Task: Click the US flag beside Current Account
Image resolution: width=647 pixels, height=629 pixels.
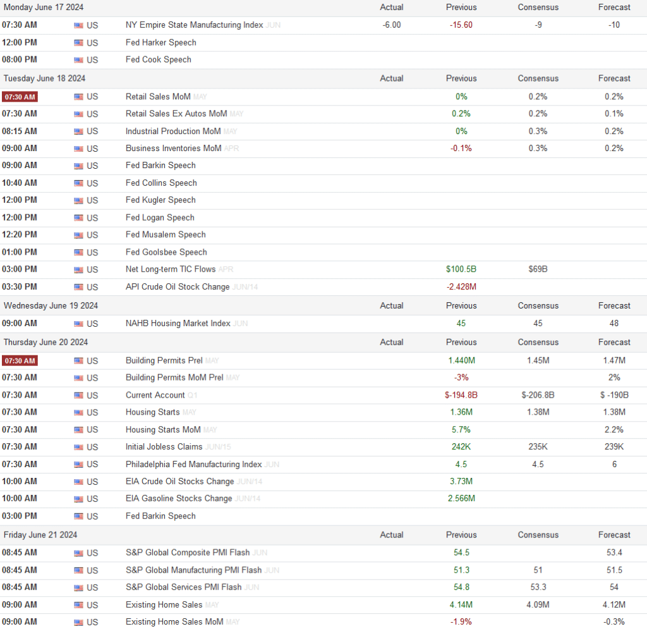Action: (78, 396)
